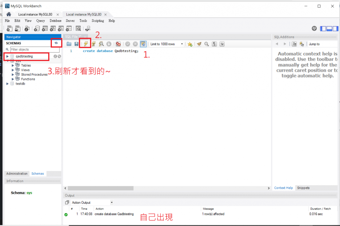
Task: Toggle the bottom output panel visibility
Action: (329, 29)
